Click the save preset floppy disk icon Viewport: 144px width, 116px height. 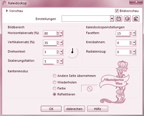[x=119, y=19]
